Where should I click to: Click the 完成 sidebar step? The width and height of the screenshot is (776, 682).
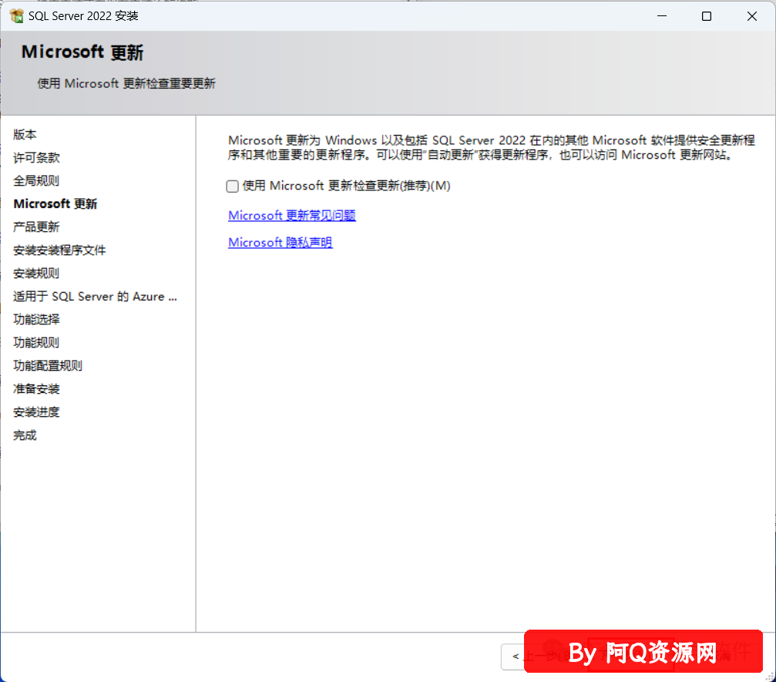tap(25, 435)
